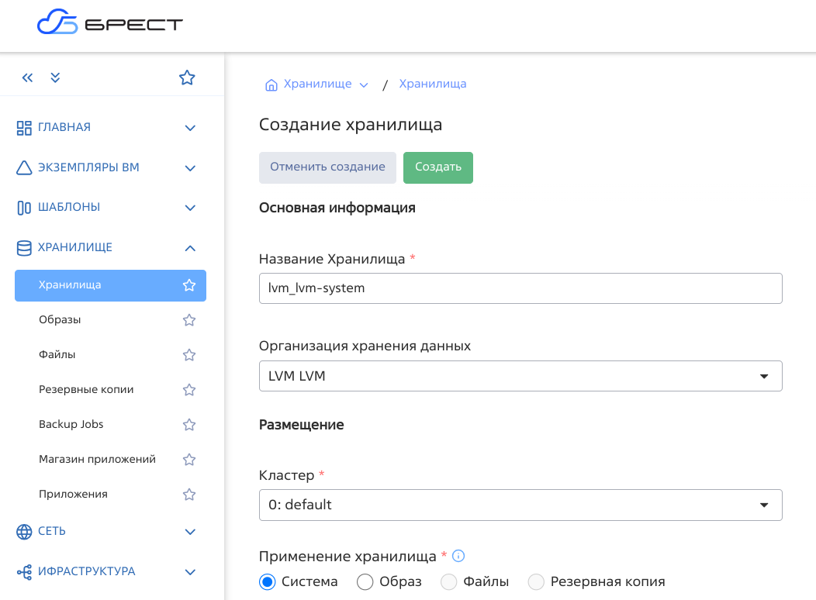Toggle the star on Резервные копии
The height and width of the screenshot is (600, 816).
coord(188,389)
